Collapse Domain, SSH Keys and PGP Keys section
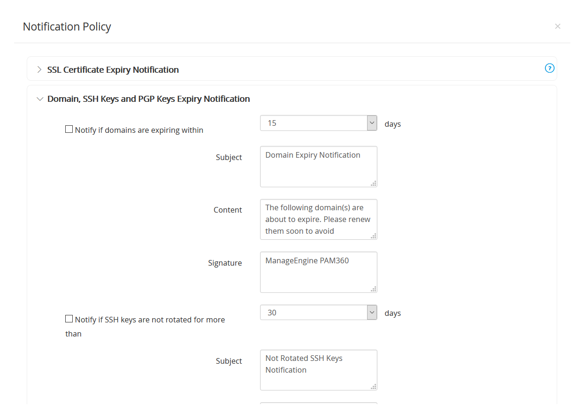Viewport: 583px width, 413px height. pyautogui.click(x=39, y=99)
